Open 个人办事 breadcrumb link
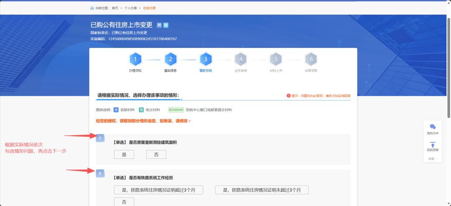The height and width of the screenshot is (206, 451). [130, 8]
